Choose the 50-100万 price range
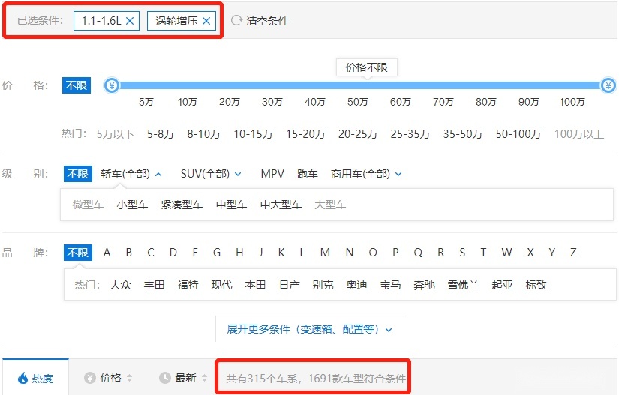This screenshot has width=619, height=395. (518, 134)
